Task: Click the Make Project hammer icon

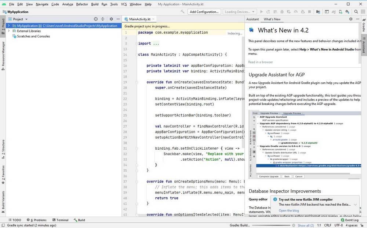Action: (182, 12)
